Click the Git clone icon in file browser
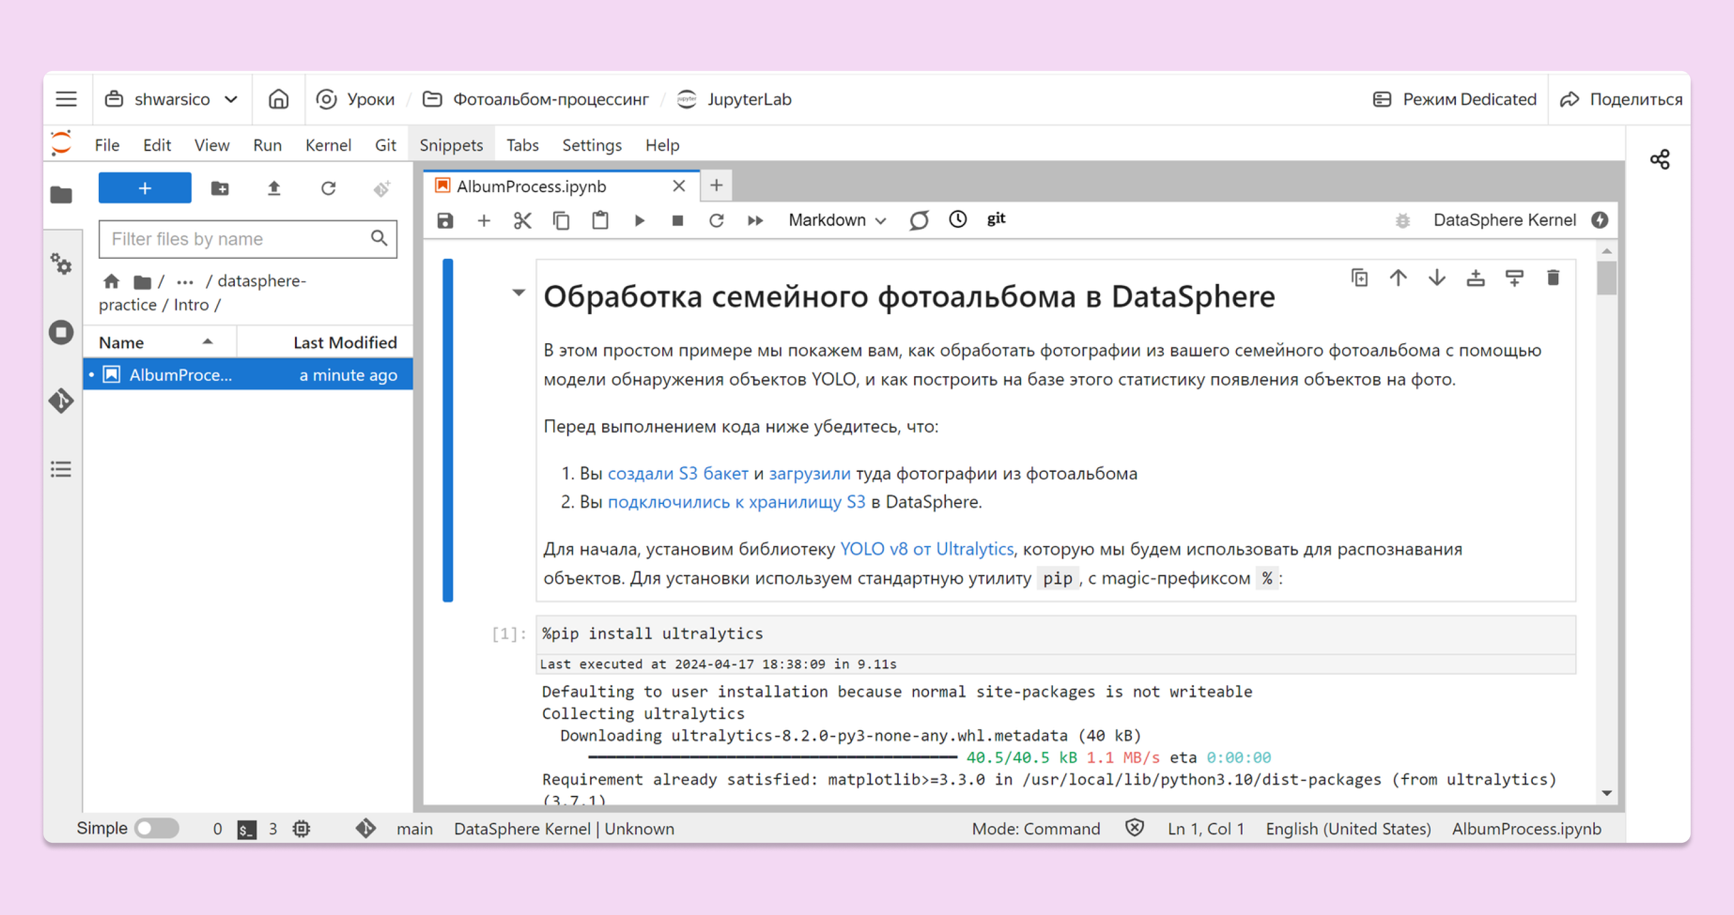The image size is (1734, 915). pyautogui.click(x=382, y=188)
